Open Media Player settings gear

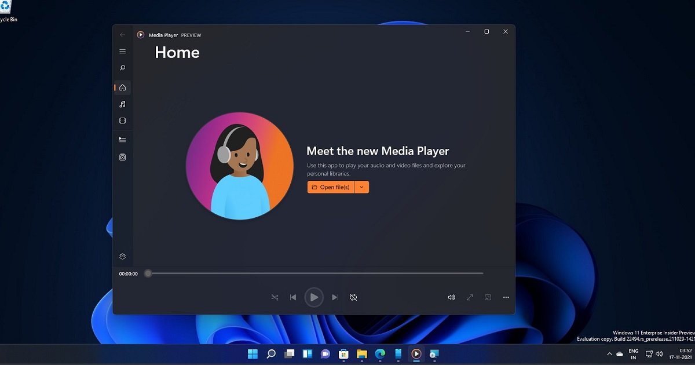pos(122,257)
